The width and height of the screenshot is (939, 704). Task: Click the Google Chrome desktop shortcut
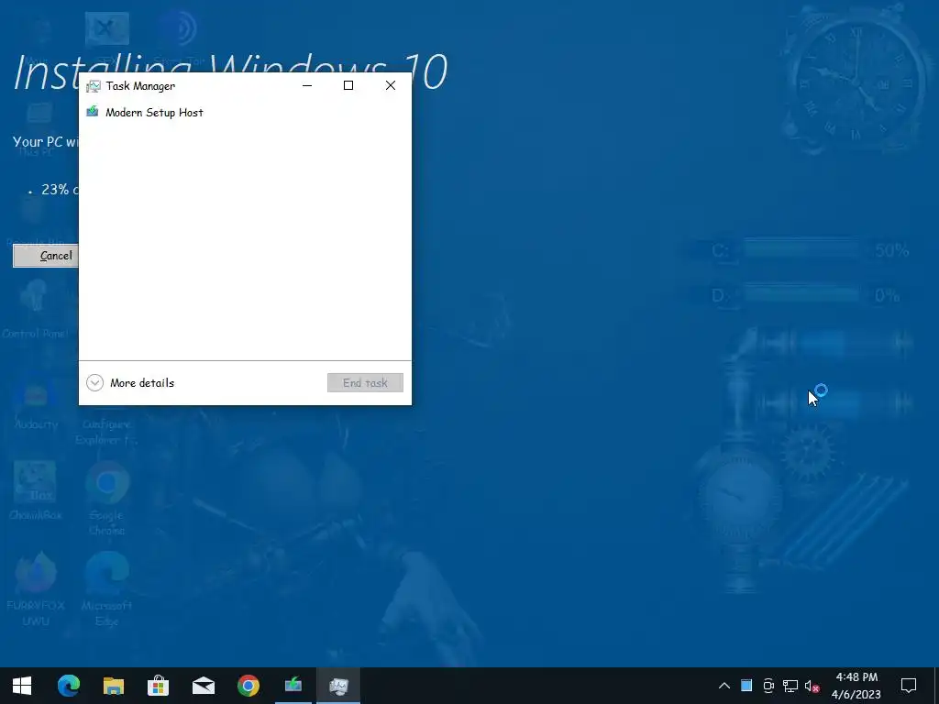click(106, 499)
